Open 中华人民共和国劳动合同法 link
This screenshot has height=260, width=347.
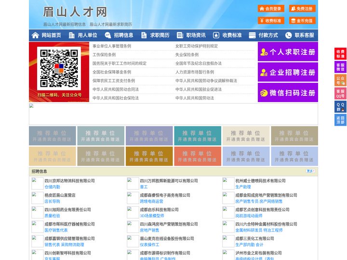[x=116, y=90]
